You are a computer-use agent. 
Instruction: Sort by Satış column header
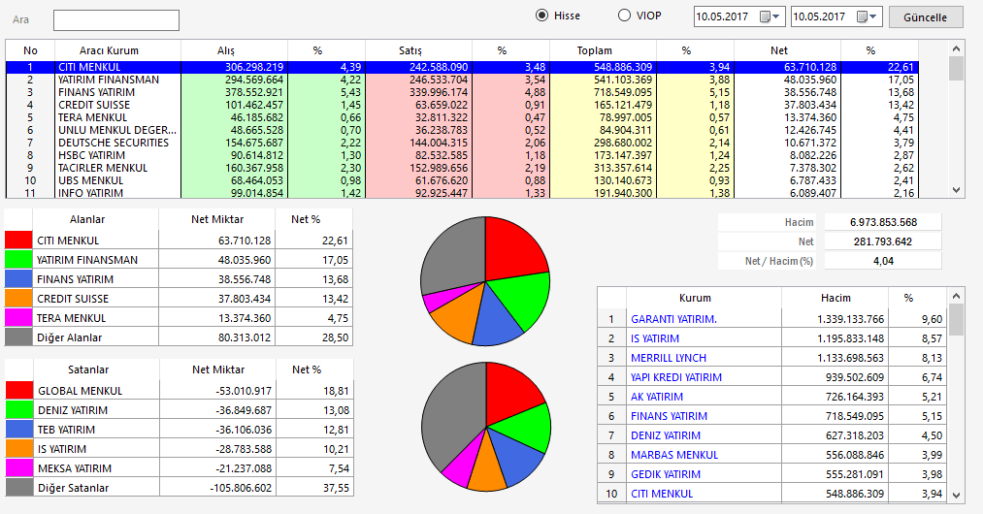click(x=419, y=50)
